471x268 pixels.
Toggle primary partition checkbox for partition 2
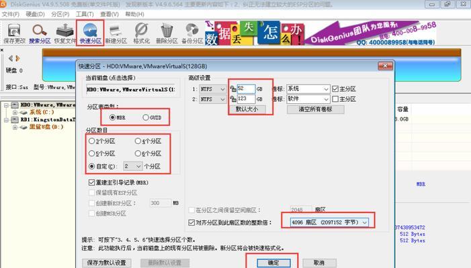tap(335, 98)
